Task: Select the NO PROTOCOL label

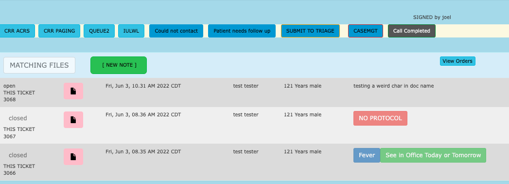Action: pos(381,118)
